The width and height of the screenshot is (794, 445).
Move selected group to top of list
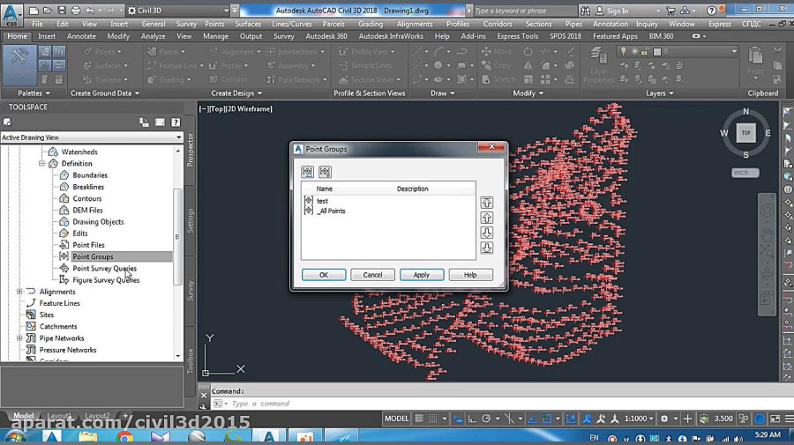[x=487, y=203]
